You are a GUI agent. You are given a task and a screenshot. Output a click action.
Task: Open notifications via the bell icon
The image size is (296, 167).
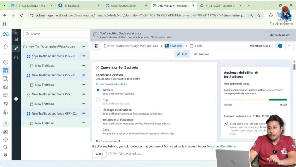point(5,47)
